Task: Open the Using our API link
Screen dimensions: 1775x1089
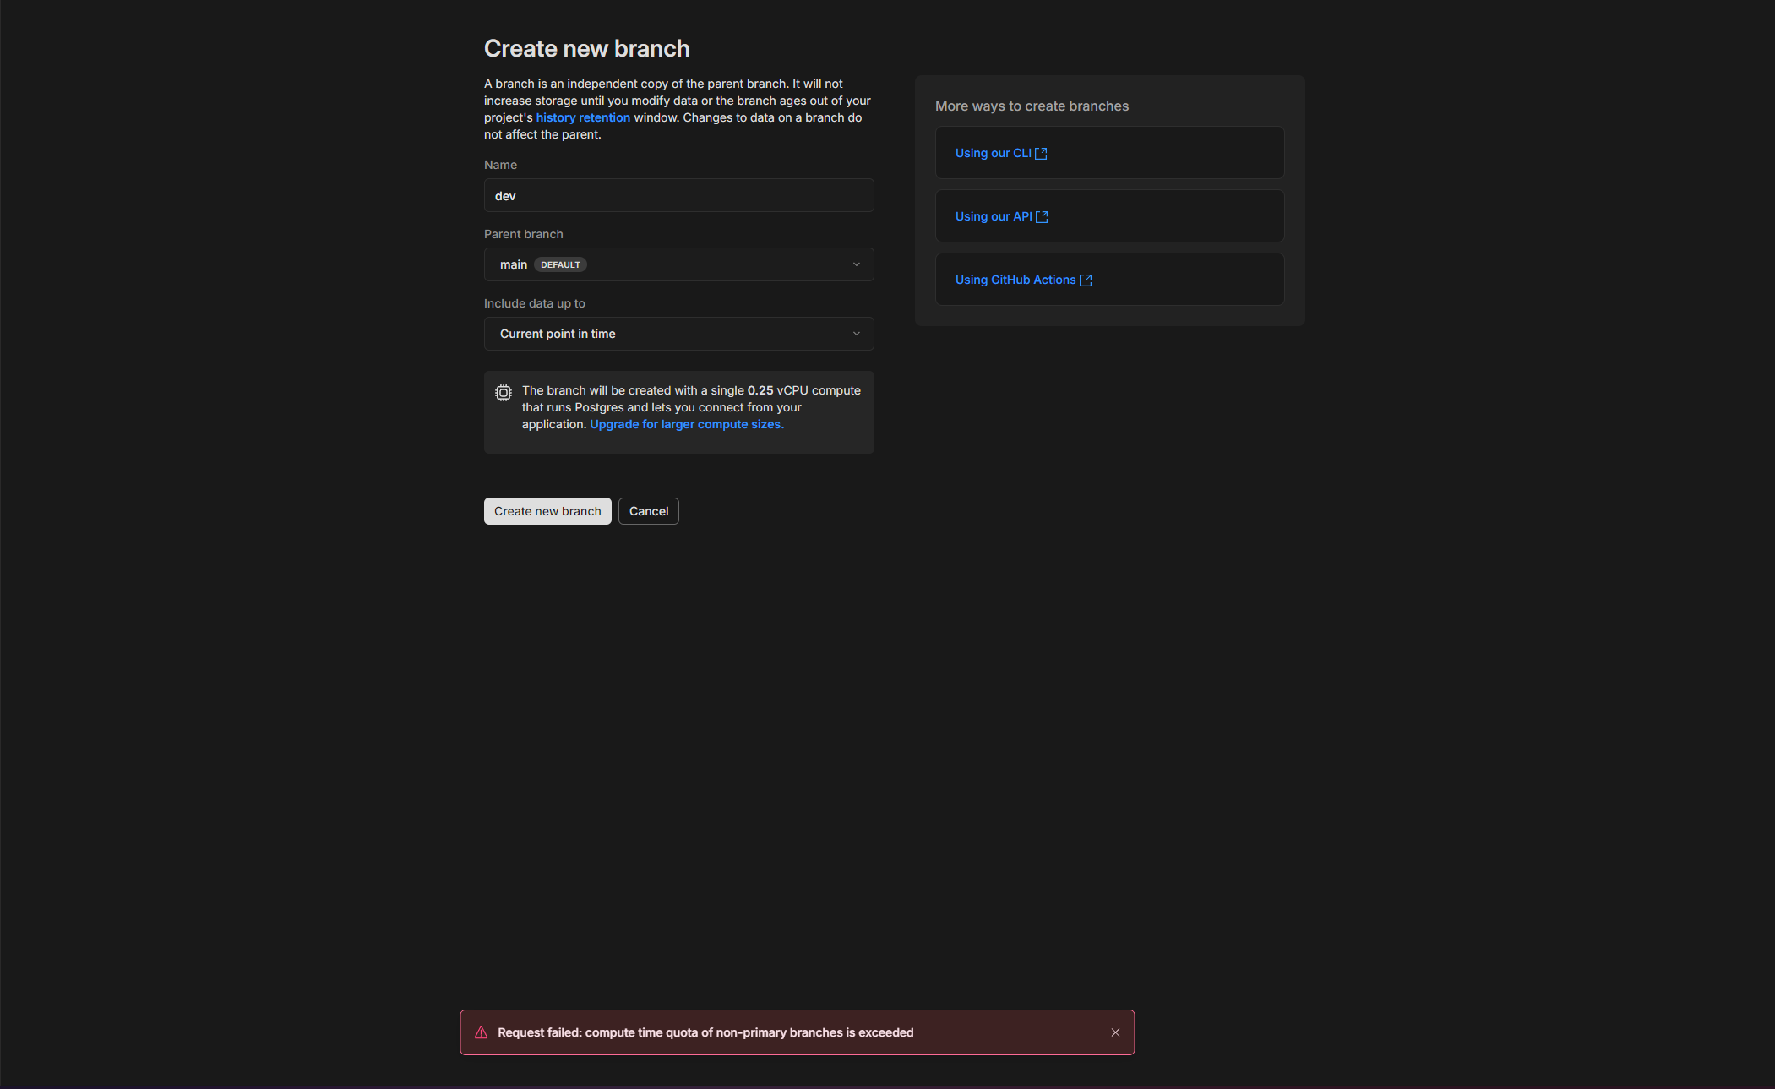Action: point(994,216)
